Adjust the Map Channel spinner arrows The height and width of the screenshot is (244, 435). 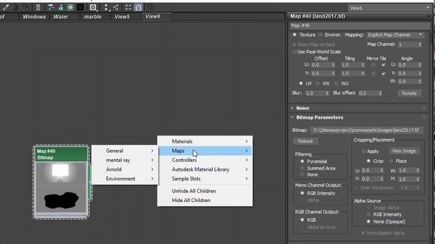(420, 44)
